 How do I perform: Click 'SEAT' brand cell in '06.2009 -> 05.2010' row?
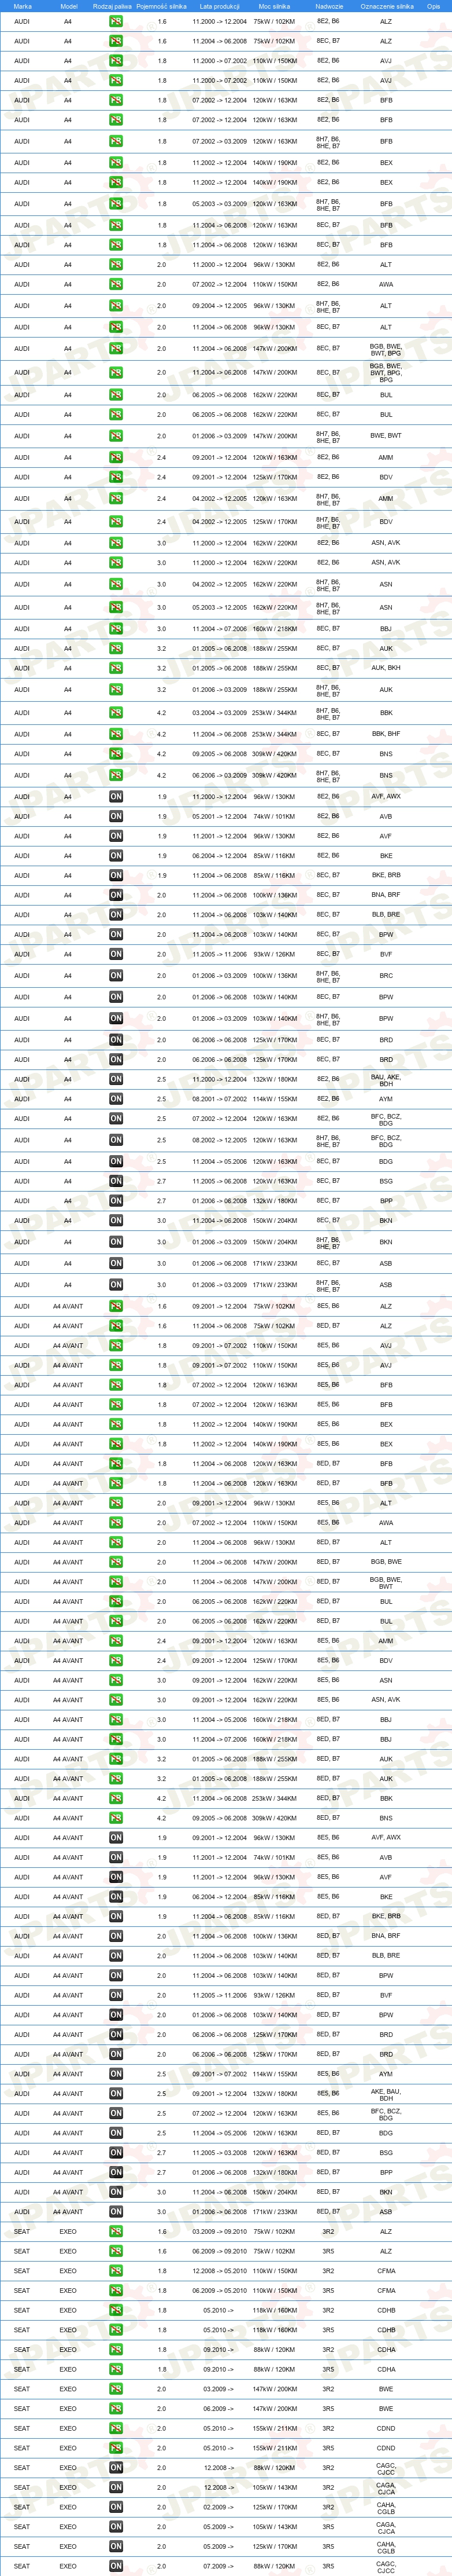point(22,2290)
